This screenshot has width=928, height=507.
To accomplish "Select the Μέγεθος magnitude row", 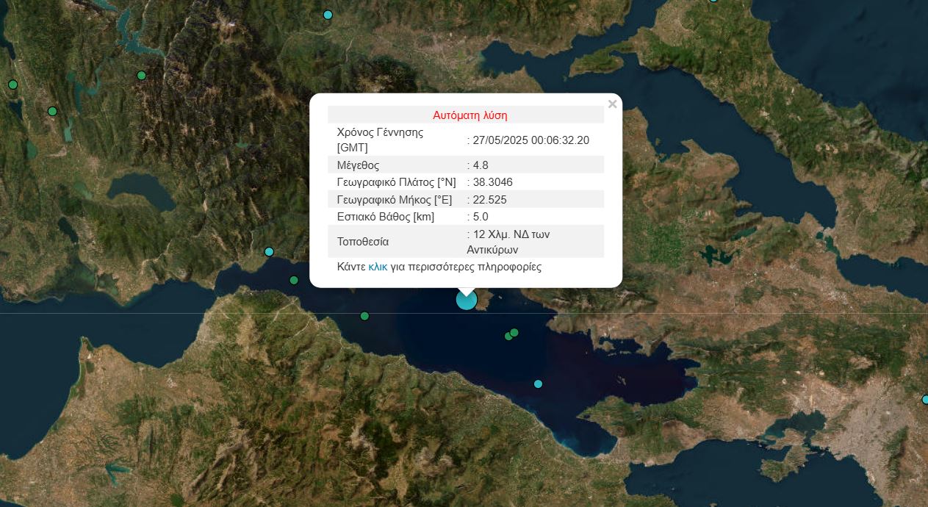I will tap(466, 165).
